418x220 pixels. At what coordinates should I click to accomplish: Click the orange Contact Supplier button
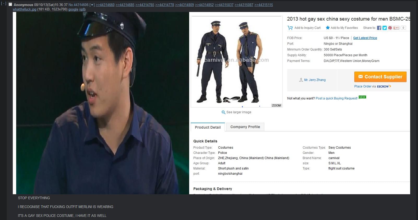[380, 77]
